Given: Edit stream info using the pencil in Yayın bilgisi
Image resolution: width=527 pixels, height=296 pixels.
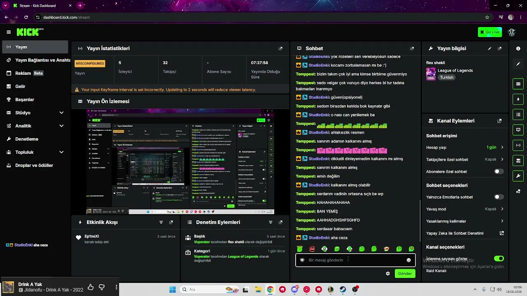Looking at the screenshot, I should point(490,49).
